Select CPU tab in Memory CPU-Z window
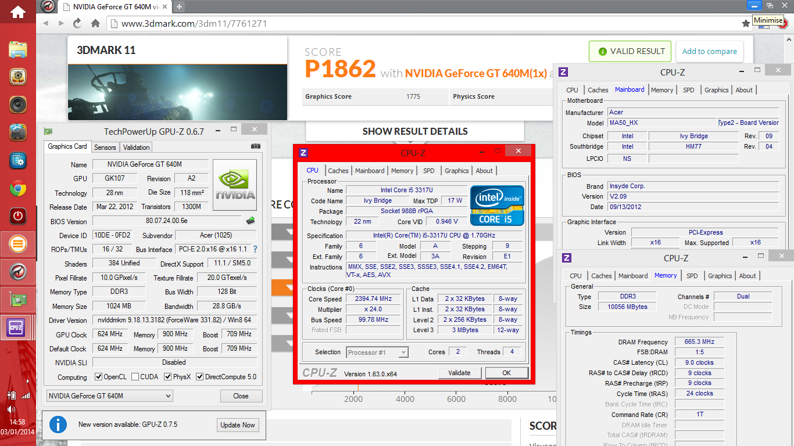The width and height of the screenshot is (794, 446). (575, 276)
